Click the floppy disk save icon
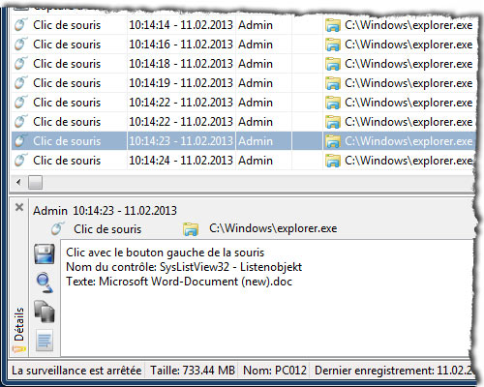The image size is (484, 387). click(x=45, y=254)
